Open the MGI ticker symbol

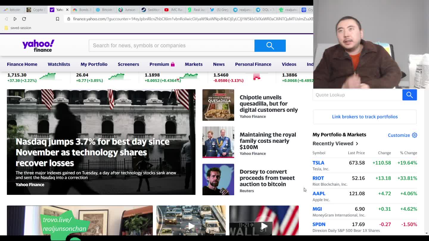(x=317, y=209)
